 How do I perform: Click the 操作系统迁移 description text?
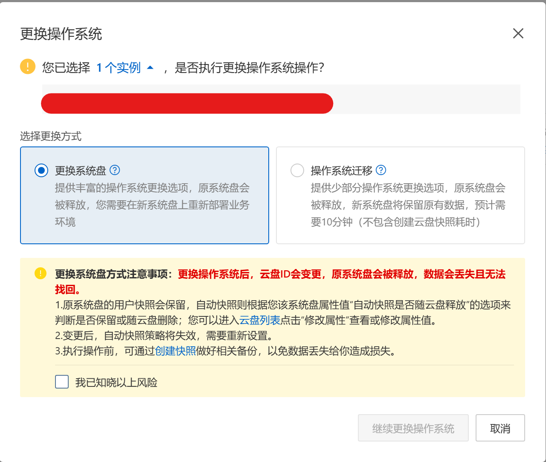408,205
